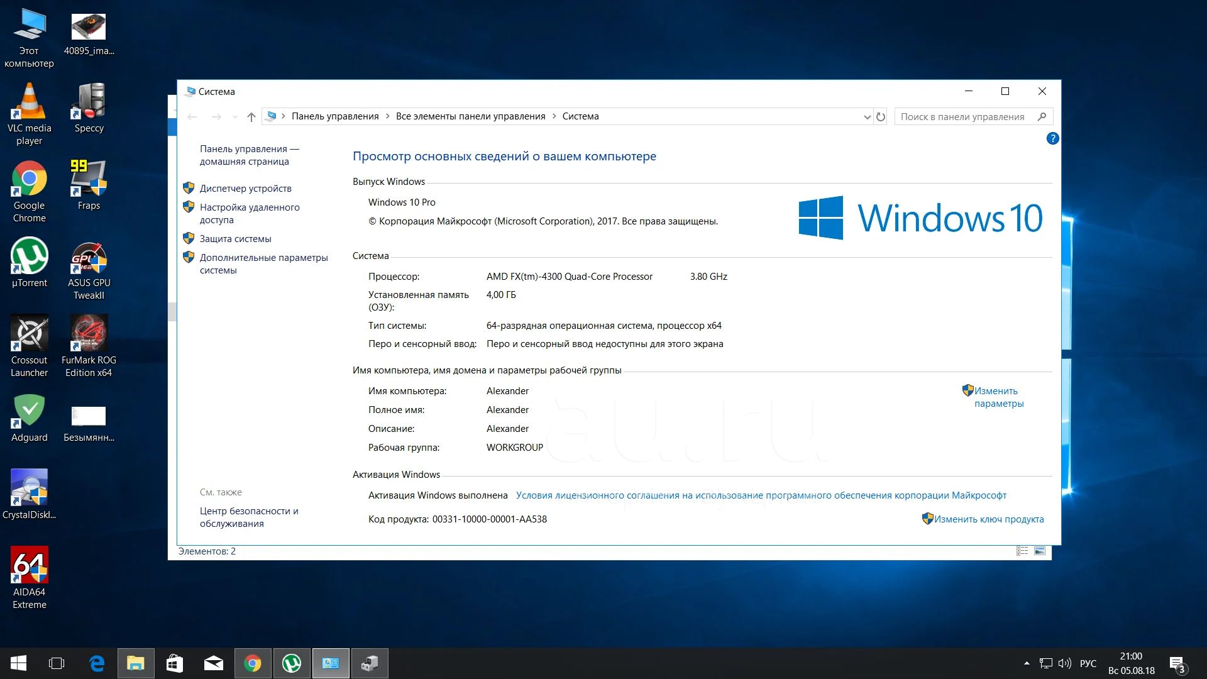The width and height of the screenshot is (1207, 679).
Task: Click Изменить ключ продукта link
Action: point(988,519)
